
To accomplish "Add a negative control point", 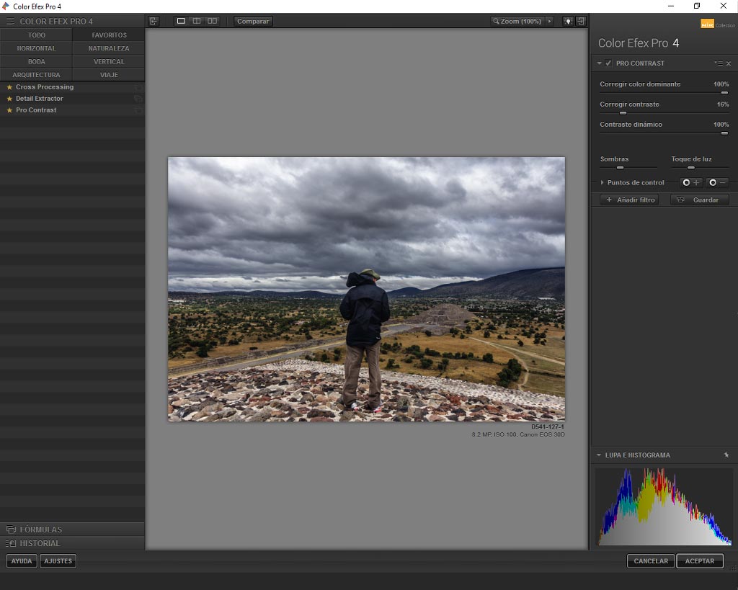I will pos(719,182).
